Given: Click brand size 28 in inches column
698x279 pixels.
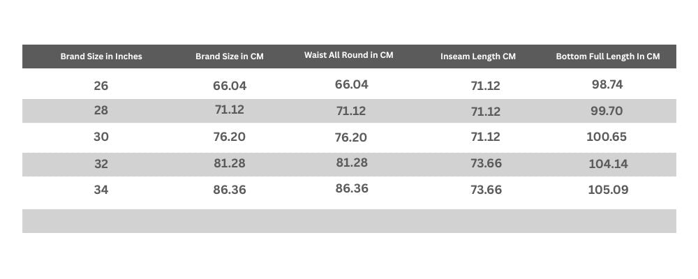Looking at the screenshot, I should click(101, 112).
